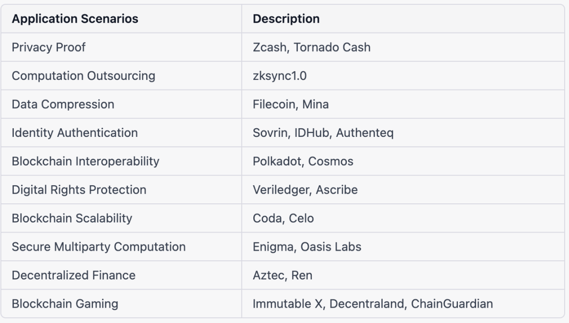Viewport: 569px width, 323px height.
Task: Click the Identity Authentication row label
Action: (75, 133)
